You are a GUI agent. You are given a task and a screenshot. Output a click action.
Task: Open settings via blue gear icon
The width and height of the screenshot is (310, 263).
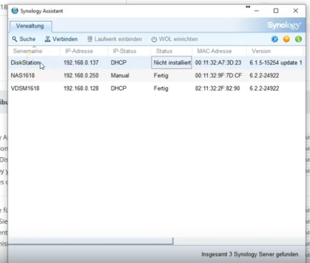274,39
